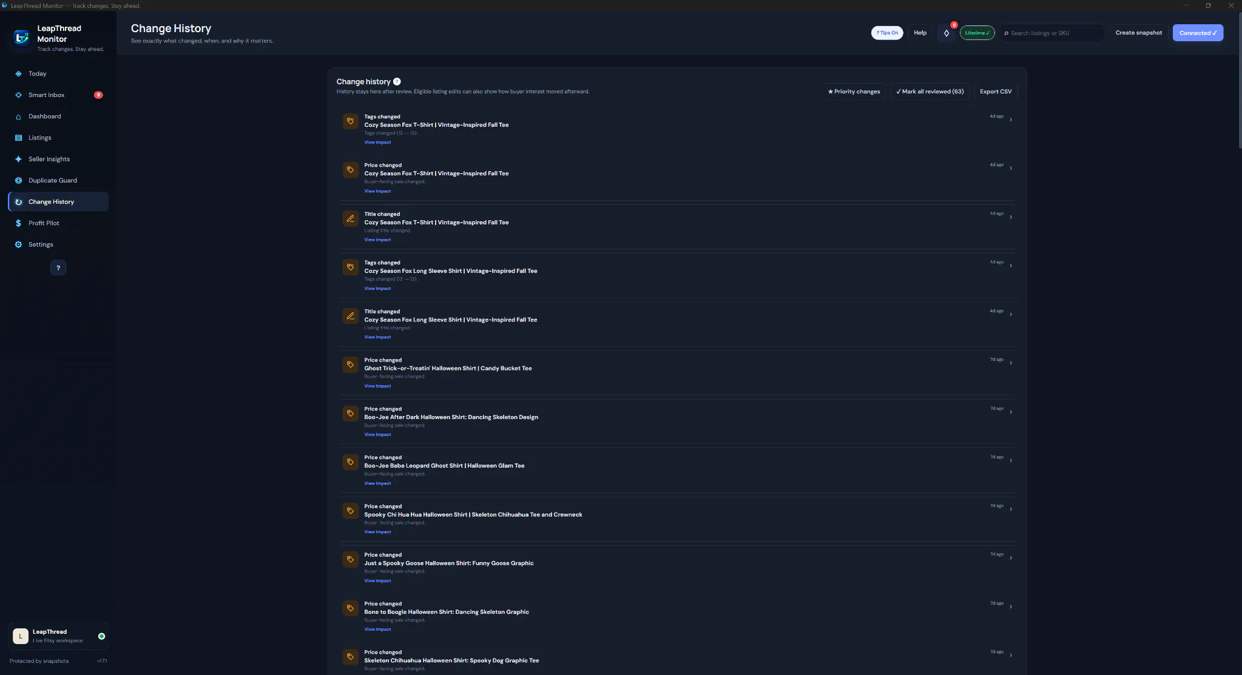Viewport: 1242px width, 675px height.
Task: Click Mark all reviewed (63) button
Action: (x=930, y=92)
